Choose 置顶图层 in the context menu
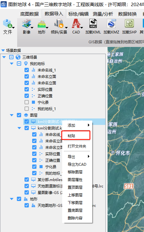Image resolution: width=144 pixels, height=232 pixels. pos(77,188)
